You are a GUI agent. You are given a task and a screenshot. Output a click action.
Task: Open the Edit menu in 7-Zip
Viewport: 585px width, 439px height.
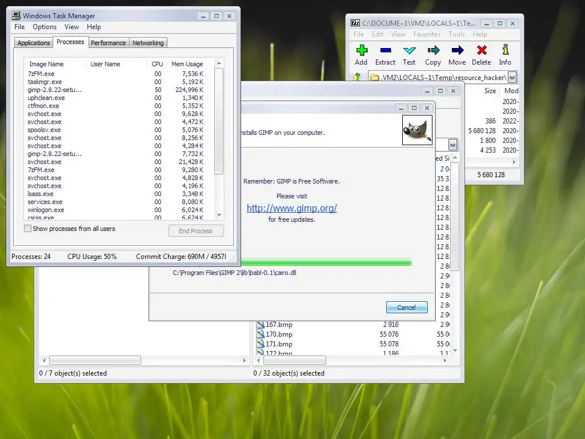378,34
